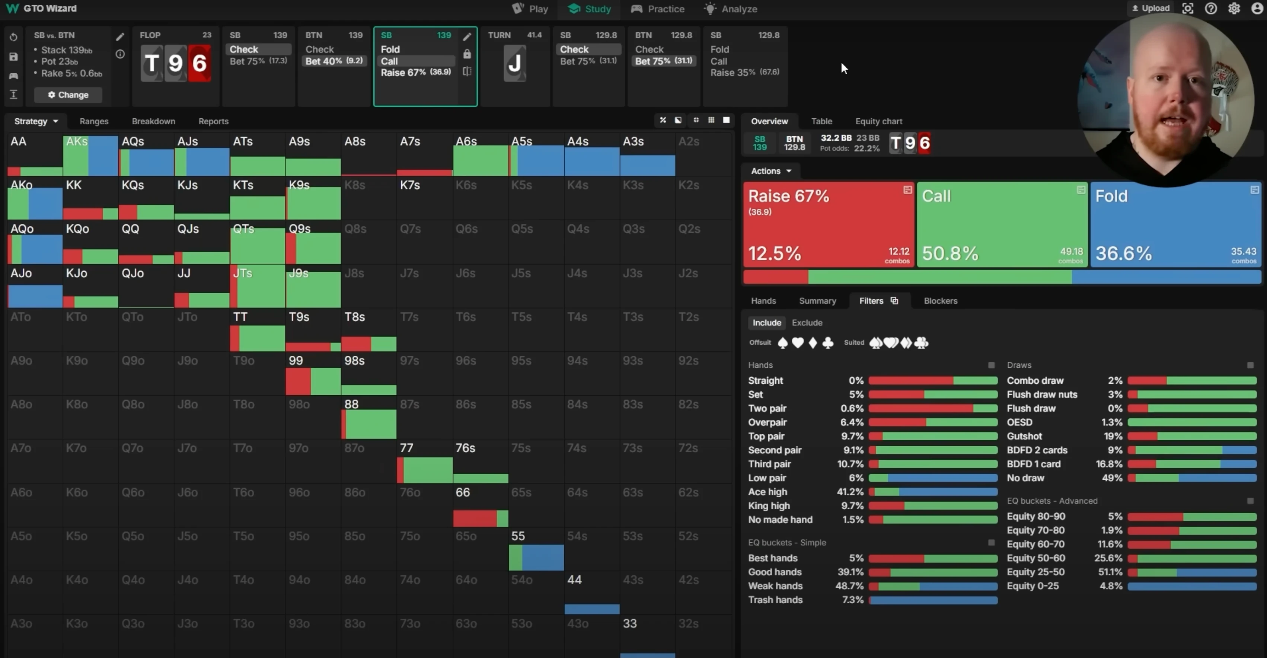Image resolution: width=1267 pixels, height=658 pixels.
Task: Toggle the small square beside Draws header
Action: 1250,365
